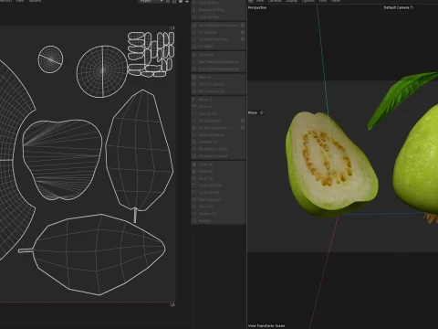Click the Restore UV icon

pyautogui.click(x=194, y=214)
